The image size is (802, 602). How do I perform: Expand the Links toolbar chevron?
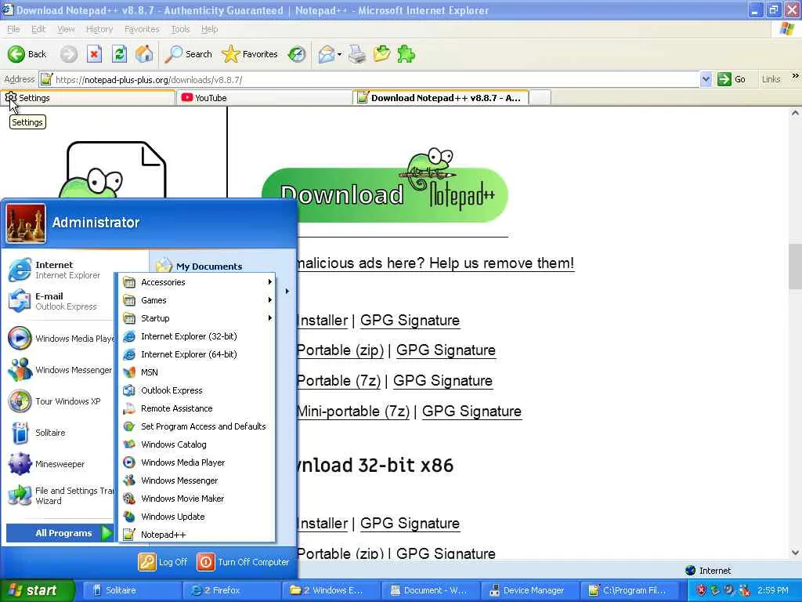point(796,76)
